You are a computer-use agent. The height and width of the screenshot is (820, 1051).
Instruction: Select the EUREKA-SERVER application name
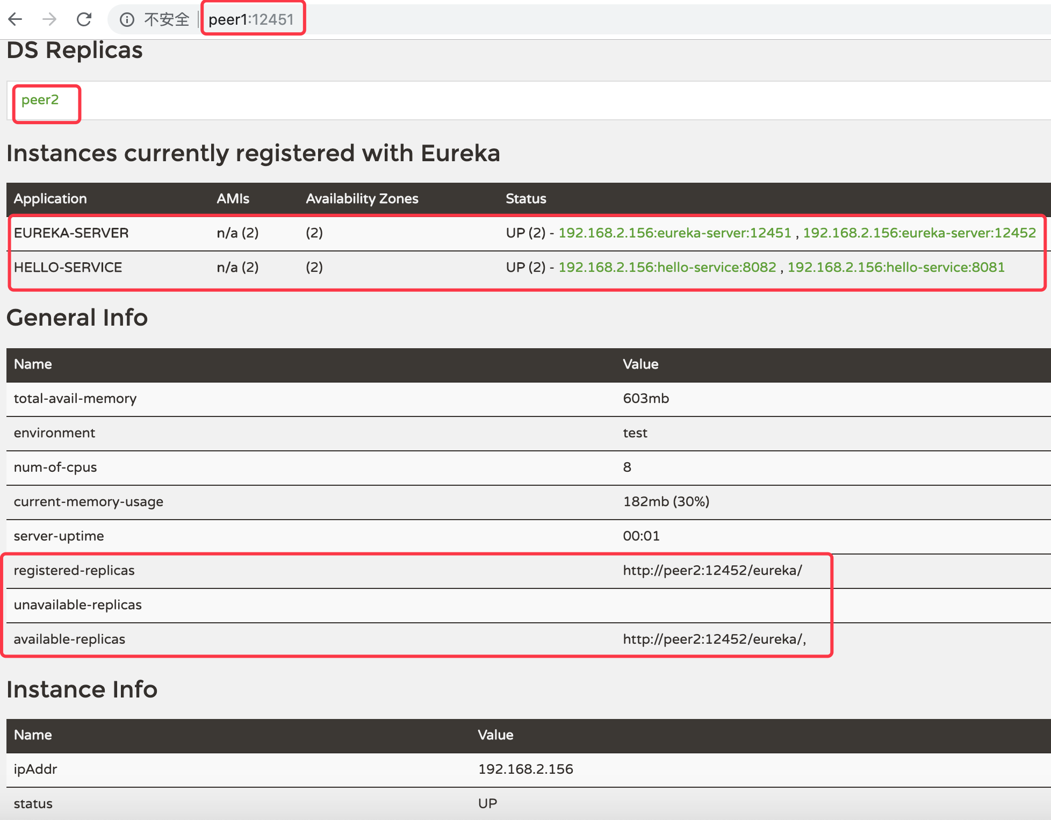tap(71, 233)
